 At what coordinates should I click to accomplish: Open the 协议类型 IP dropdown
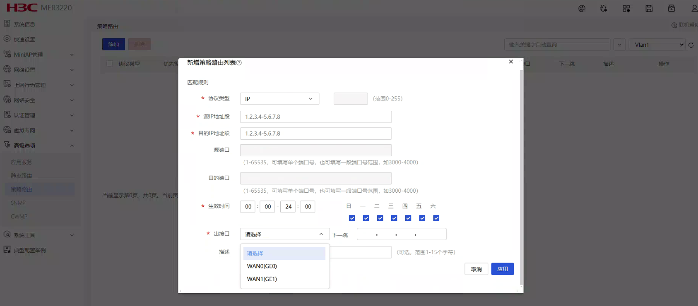pyautogui.click(x=279, y=99)
